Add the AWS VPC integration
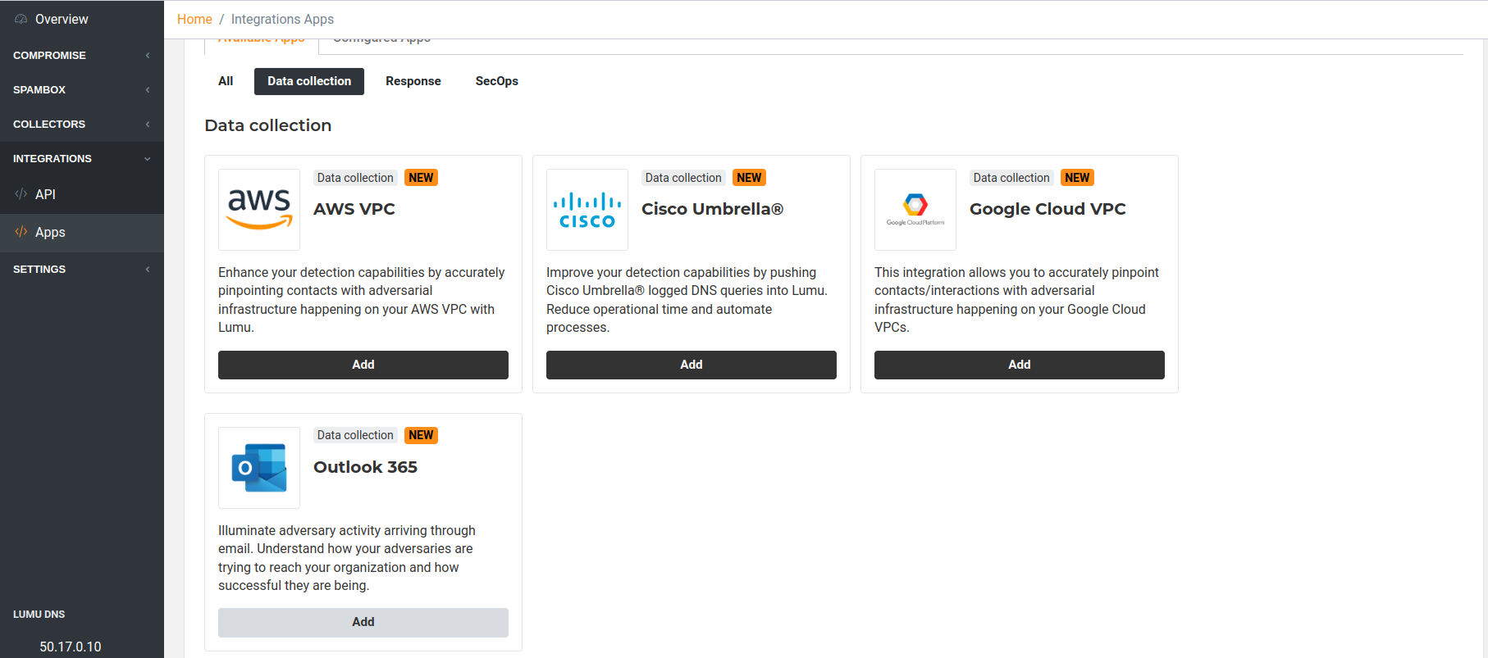 (363, 365)
